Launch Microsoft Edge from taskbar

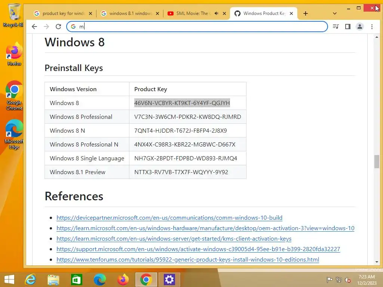point(99,280)
